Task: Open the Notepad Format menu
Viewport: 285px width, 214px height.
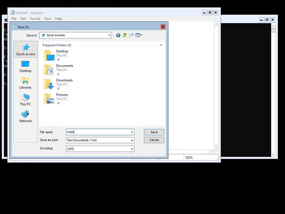Action: coord(35,19)
